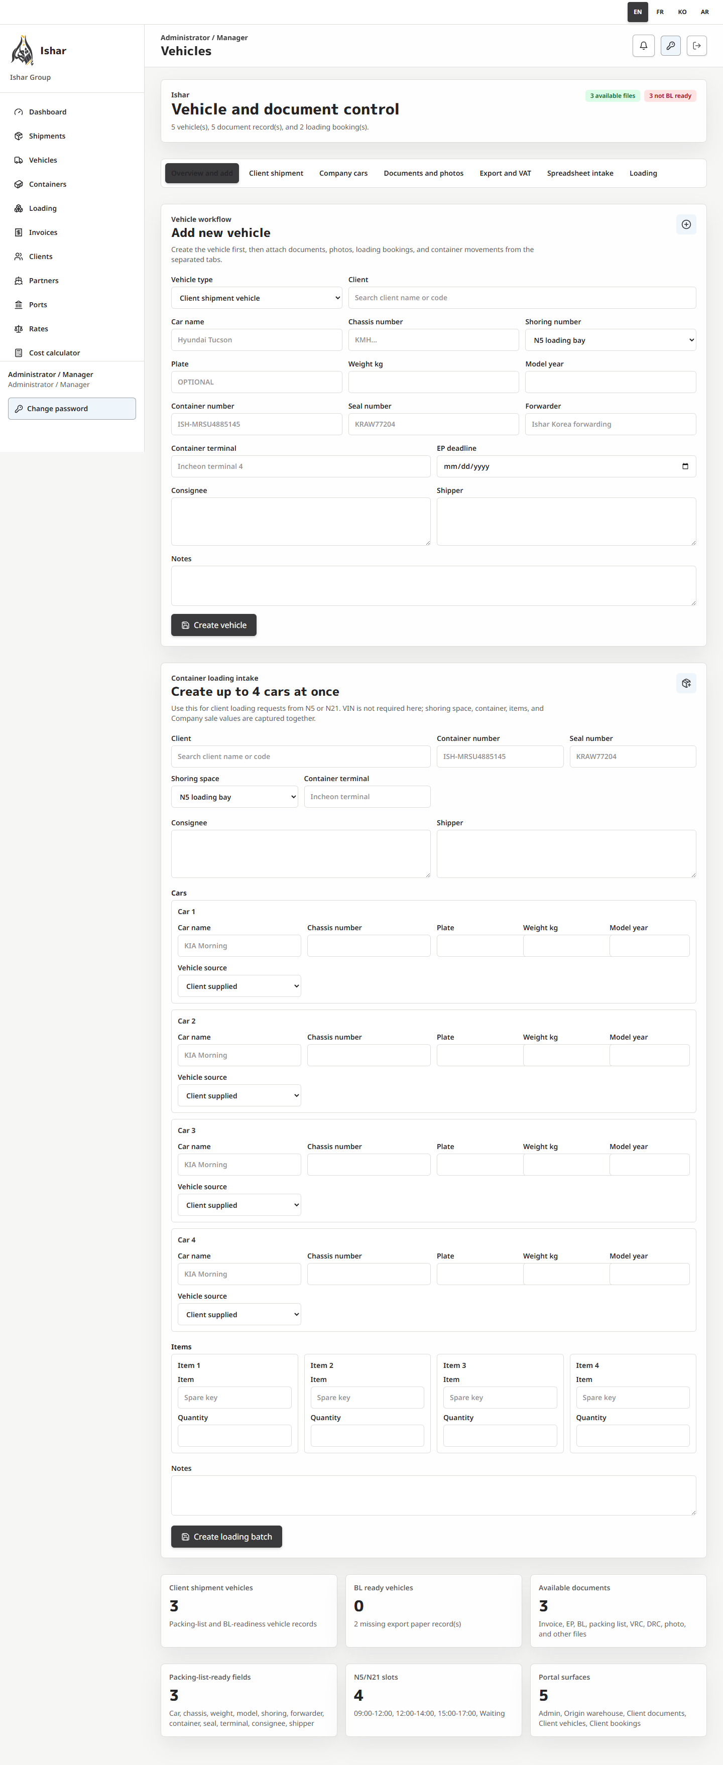The height and width of the screenshot is (1765, 723).
Task: Click Invoices receipt icon in sidebar
Action: click(19, 232)
